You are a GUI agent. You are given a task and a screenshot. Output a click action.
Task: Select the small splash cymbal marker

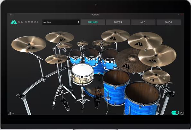pyautogui.click(x=82, y=46)
